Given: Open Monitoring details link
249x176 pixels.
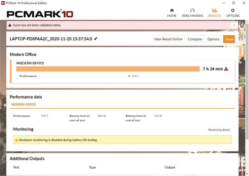Looking at the screenshot, I should point(219,130).
